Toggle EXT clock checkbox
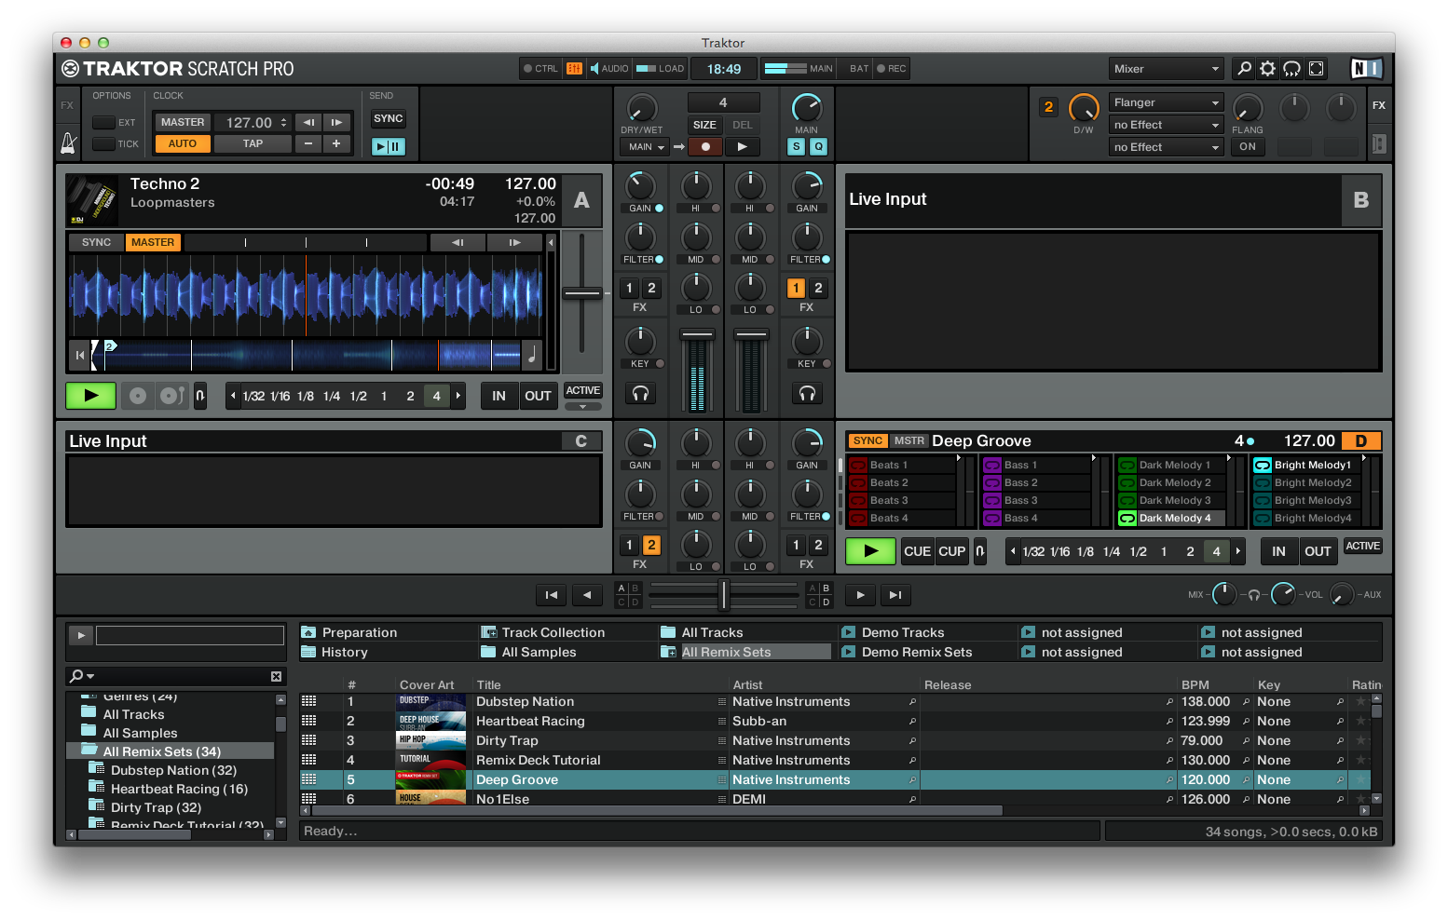The image size is (1448, 920). [103, 122]
